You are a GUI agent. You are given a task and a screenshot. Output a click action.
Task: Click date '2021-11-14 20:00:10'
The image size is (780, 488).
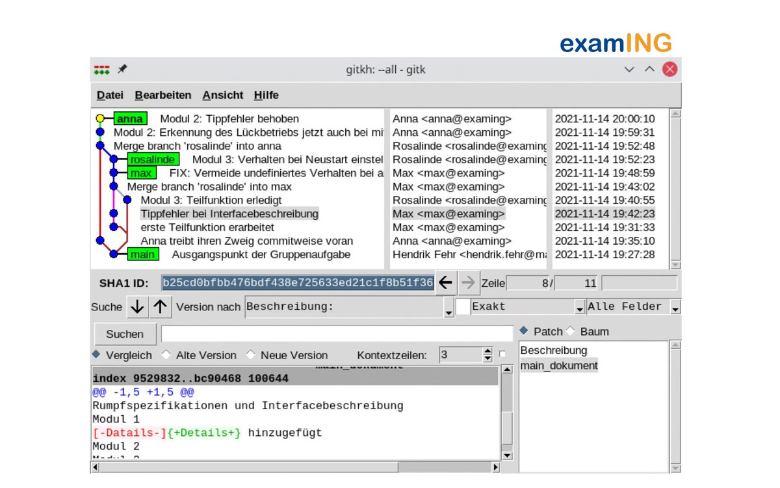coord(605,119)
